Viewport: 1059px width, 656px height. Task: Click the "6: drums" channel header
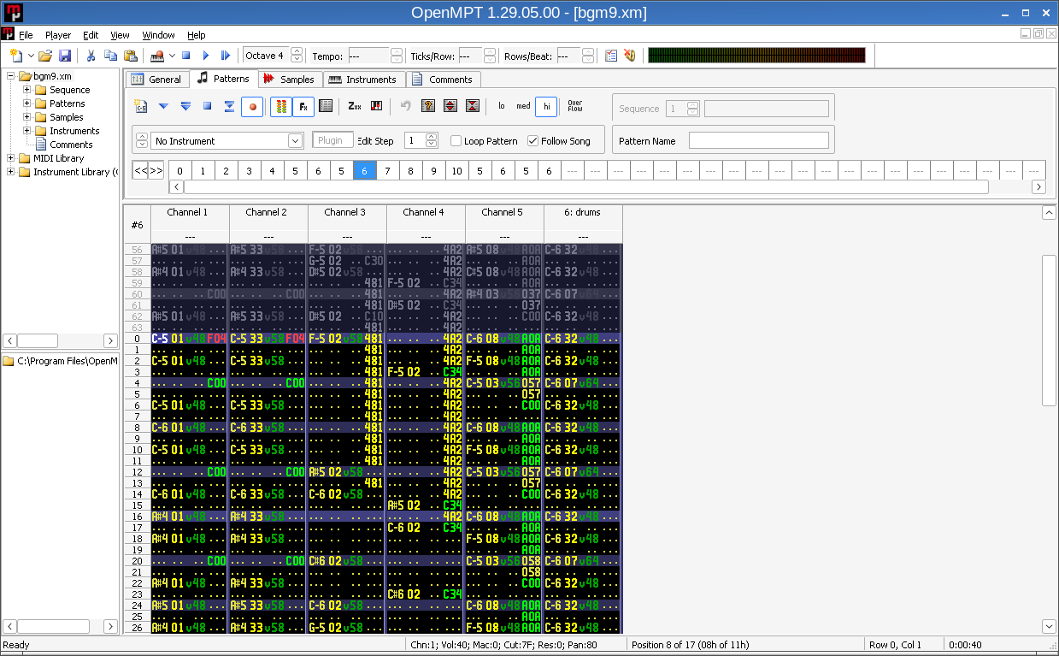pyautogui.click(x=583, y=212)
